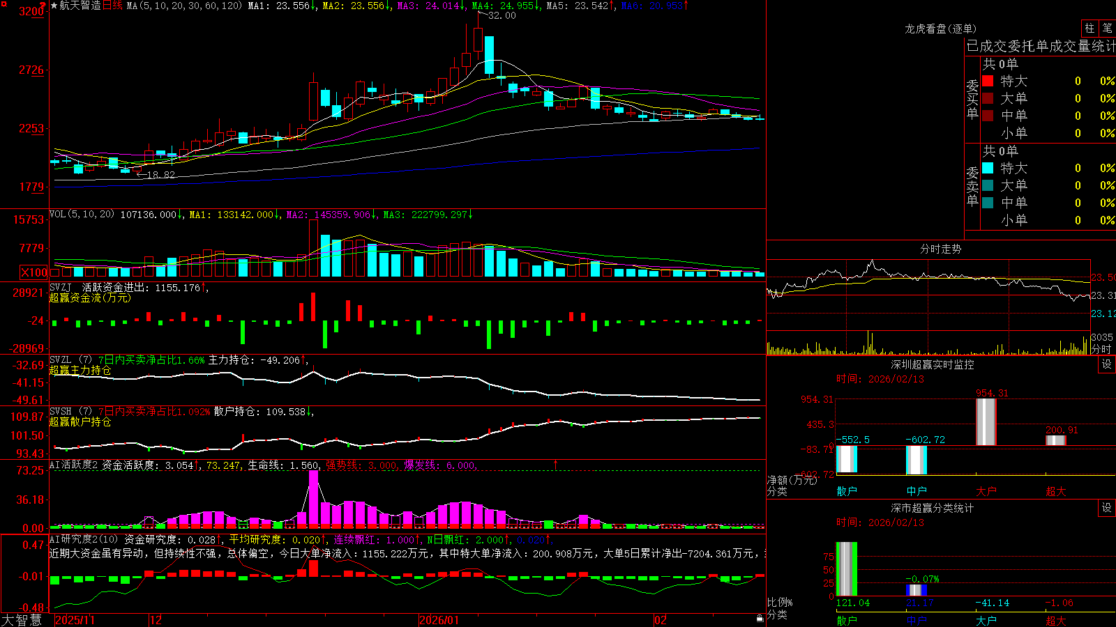Select the 日线 period label
Image resolution: width=1116 pixels, height=627 pixels.
pyautogui.click(x=112, y=6)
